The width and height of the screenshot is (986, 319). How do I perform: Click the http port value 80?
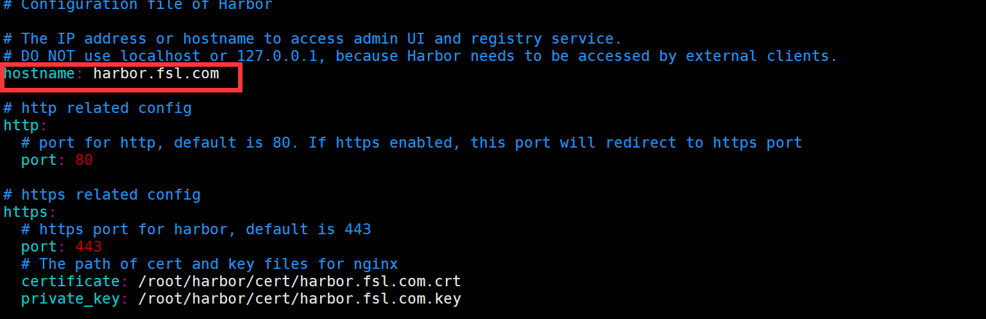click(84, 160)
